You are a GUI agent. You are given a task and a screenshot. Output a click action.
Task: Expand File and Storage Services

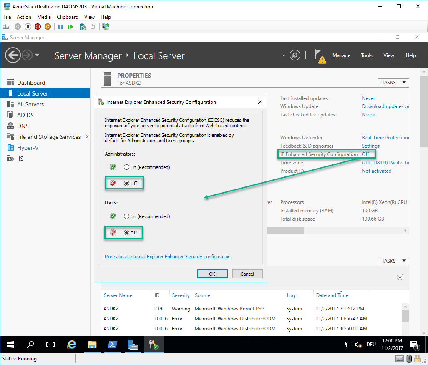[87, 137]
